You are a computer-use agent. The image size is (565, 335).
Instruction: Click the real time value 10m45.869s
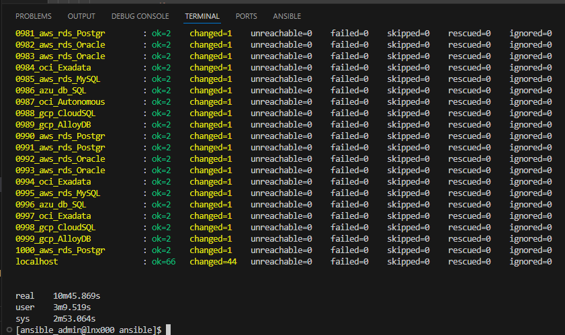pos(77,296)
